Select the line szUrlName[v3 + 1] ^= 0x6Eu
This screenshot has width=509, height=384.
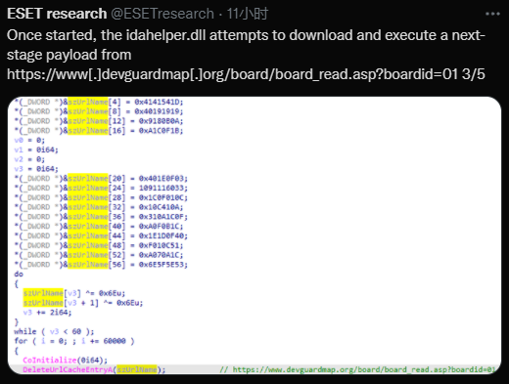83,303
